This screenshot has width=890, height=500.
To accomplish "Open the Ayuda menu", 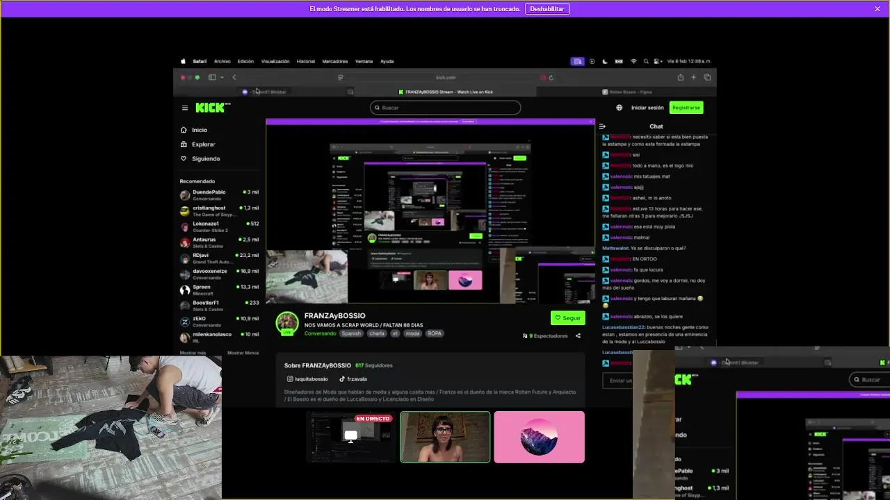I will 387,61.
